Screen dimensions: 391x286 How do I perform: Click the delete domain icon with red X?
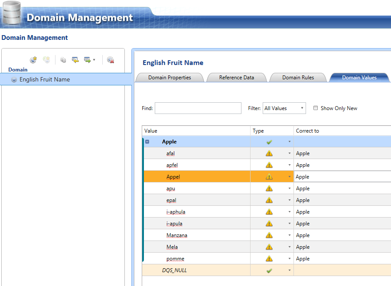111,60
